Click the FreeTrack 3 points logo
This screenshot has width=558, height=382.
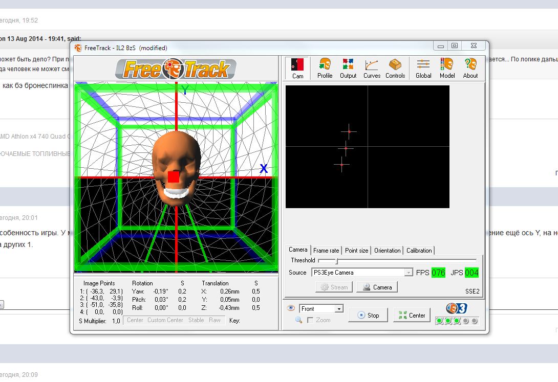pyautogui.click(x=456, y=308)
